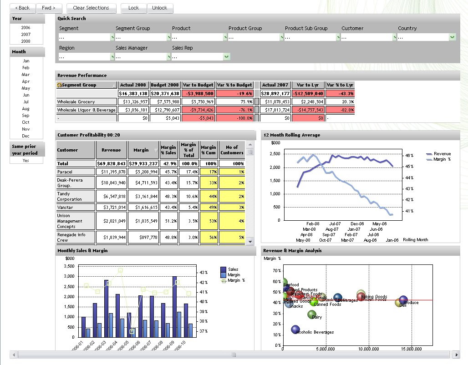Click the Sales legend color swatch

coord(223,269)
